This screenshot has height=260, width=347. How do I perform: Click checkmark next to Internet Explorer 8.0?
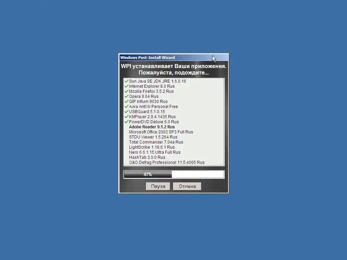point(126,86)
